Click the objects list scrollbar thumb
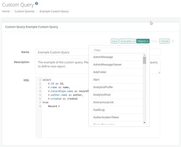 [x=144, y=60]
